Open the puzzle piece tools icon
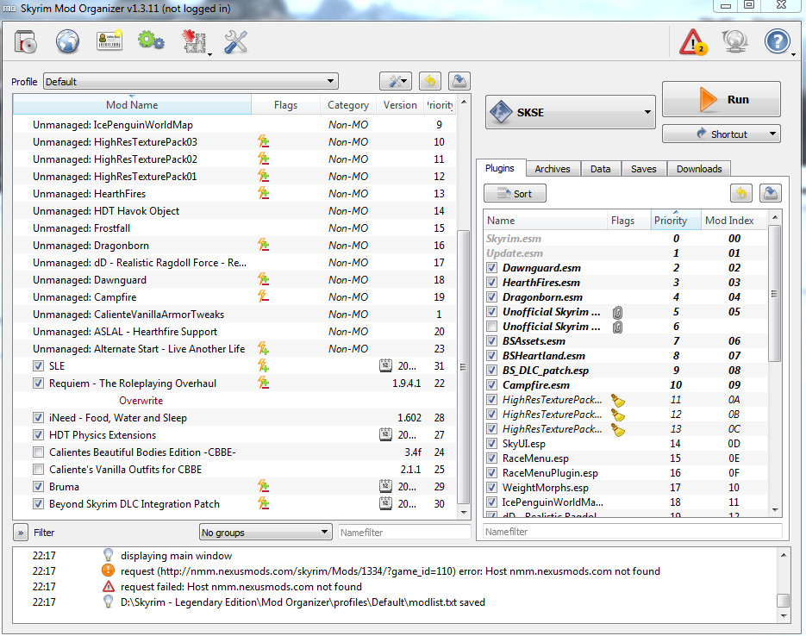This screenshot has height=636, width=806. click(x=194, y=41)
